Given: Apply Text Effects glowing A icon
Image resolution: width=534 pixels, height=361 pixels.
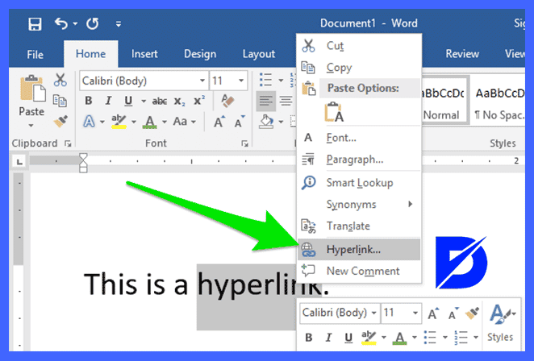Looking at the screenshot, I should (89, 122).
